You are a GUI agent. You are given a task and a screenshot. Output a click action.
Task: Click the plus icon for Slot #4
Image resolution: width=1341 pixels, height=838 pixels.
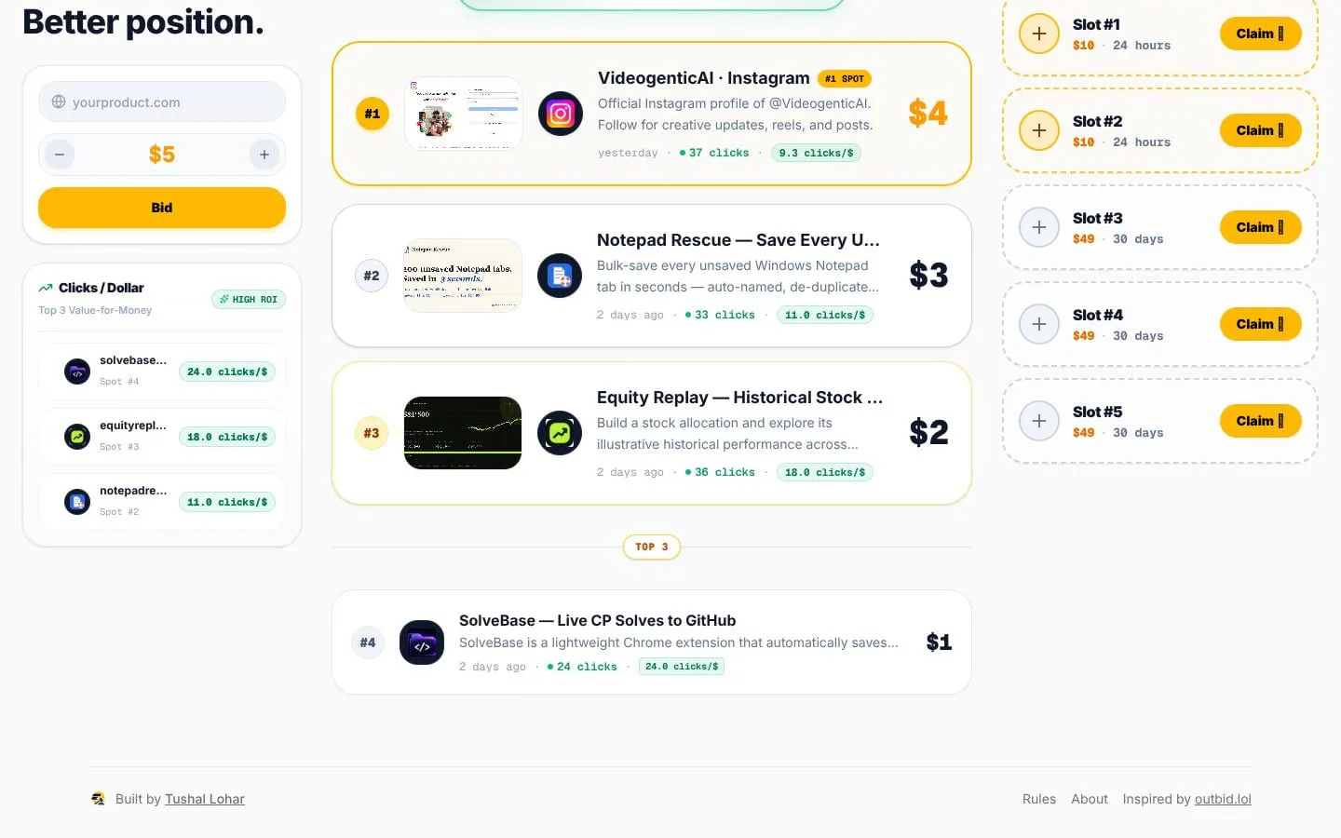[x=1039, y=324]
